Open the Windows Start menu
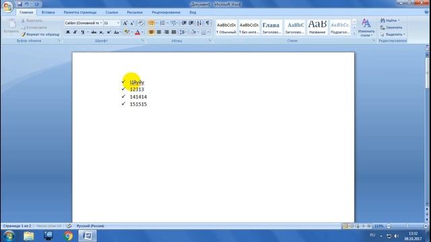431x242 pixels. point(9,236)
